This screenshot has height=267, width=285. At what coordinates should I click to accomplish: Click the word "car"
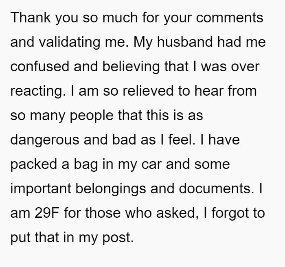pyautogui.click(x=151, y=165)
